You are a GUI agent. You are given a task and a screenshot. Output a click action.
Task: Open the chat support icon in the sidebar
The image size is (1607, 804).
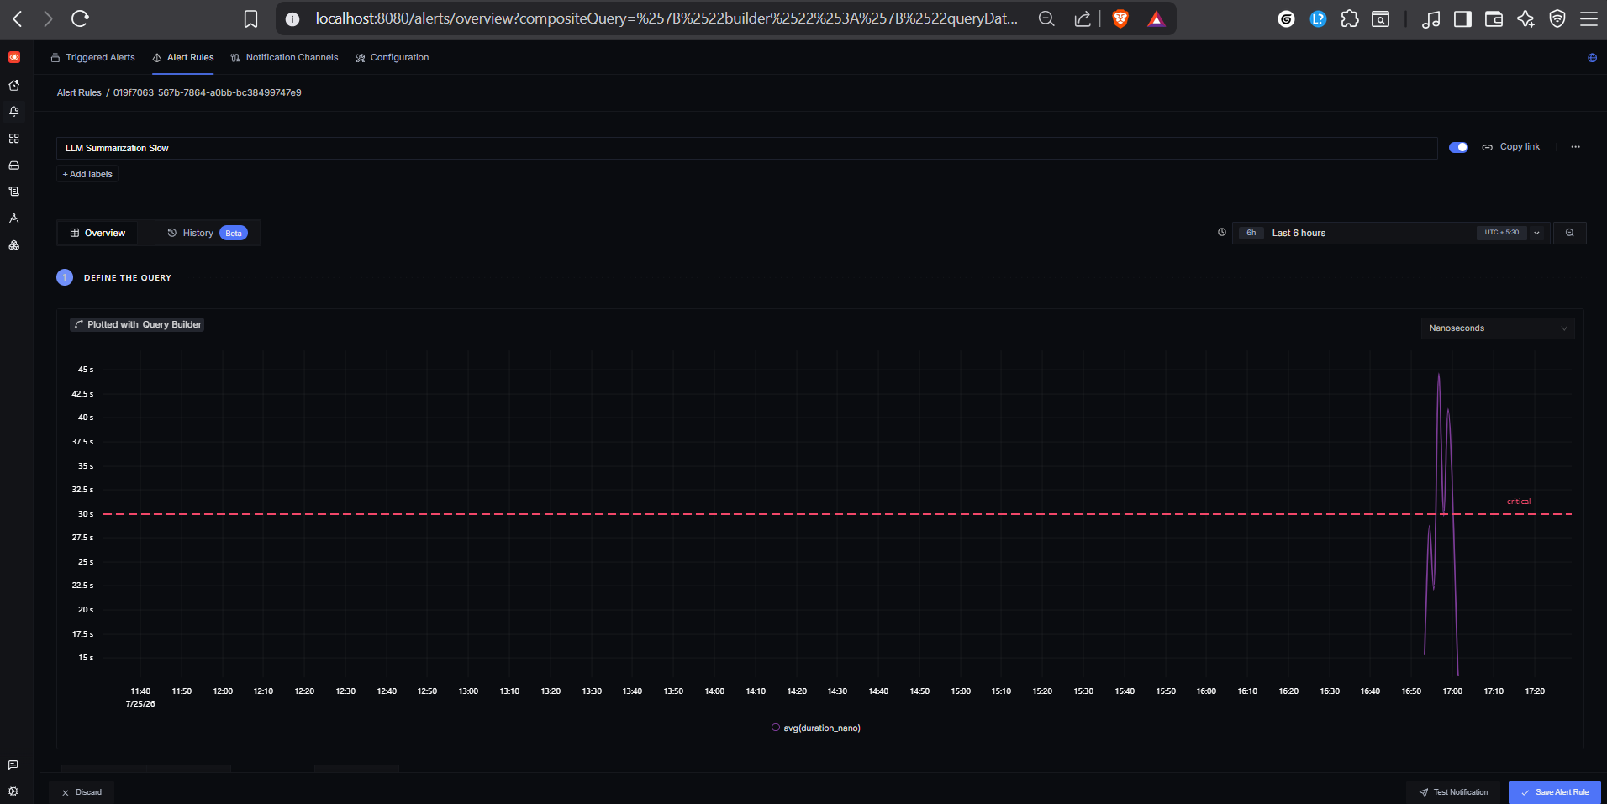[x=13, y=765]
